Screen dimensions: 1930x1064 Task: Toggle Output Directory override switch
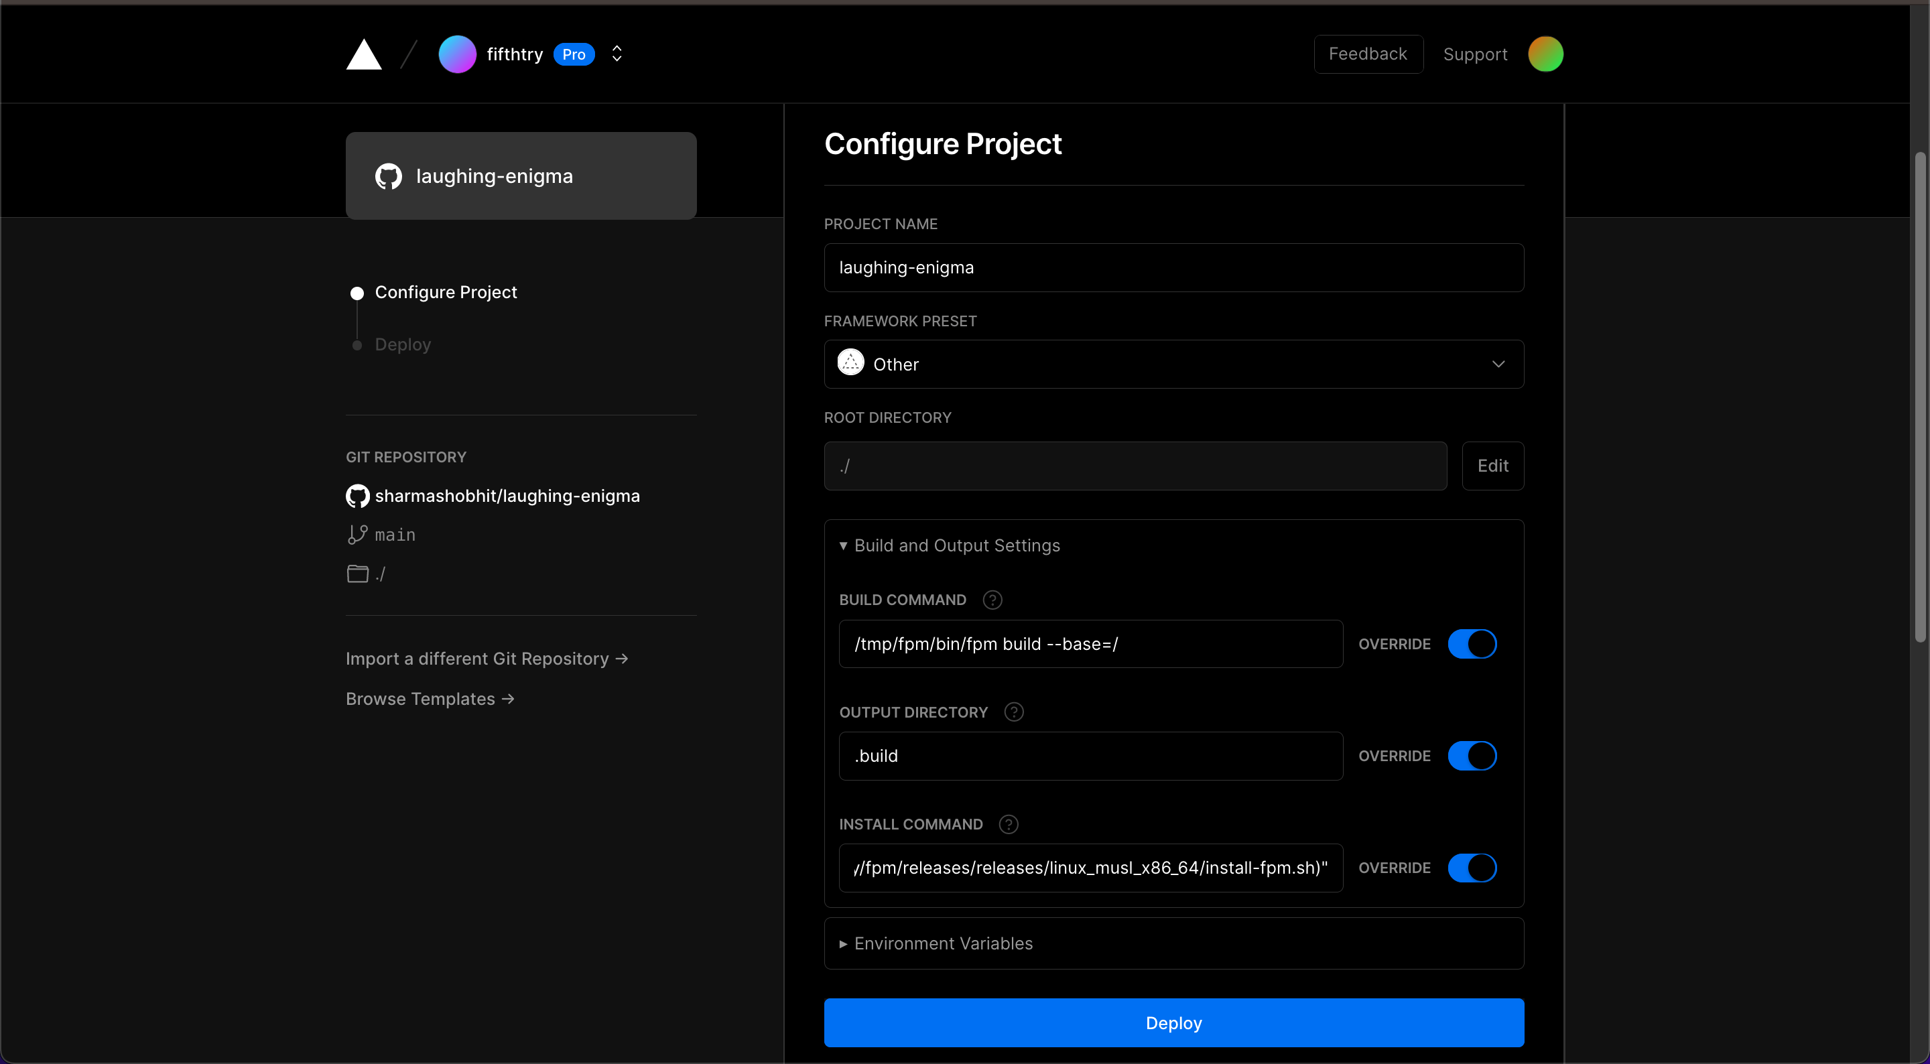coord(1472,755)
